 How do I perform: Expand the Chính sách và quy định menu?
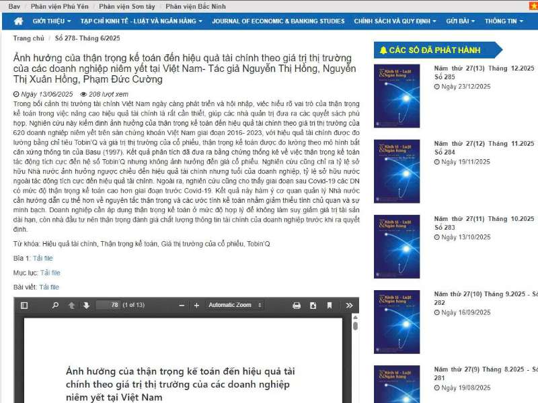click(x=395, y=21)
